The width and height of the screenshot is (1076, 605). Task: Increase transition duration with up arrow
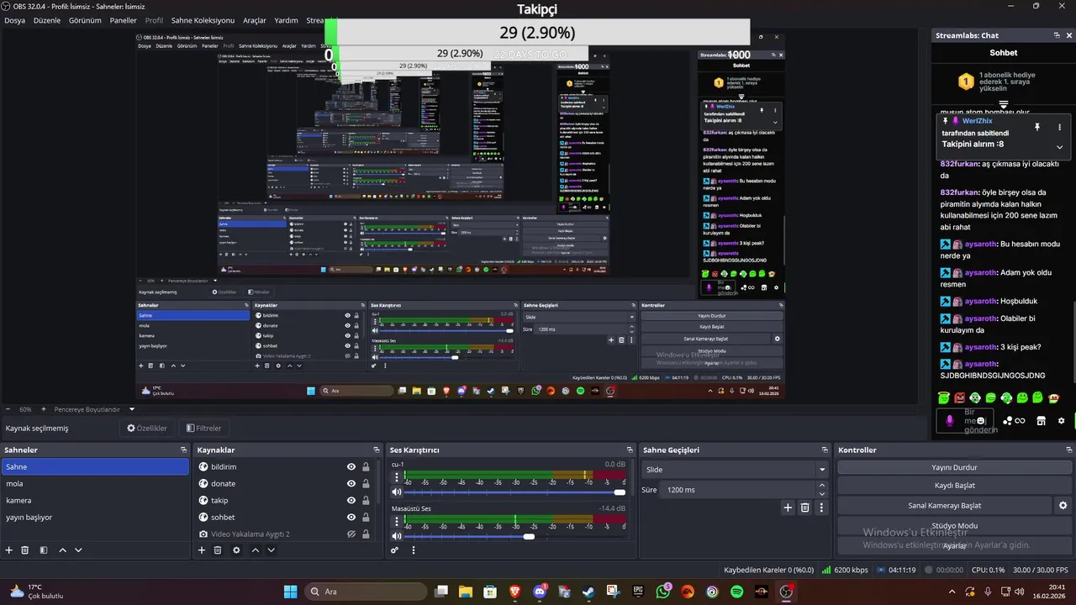822,486
